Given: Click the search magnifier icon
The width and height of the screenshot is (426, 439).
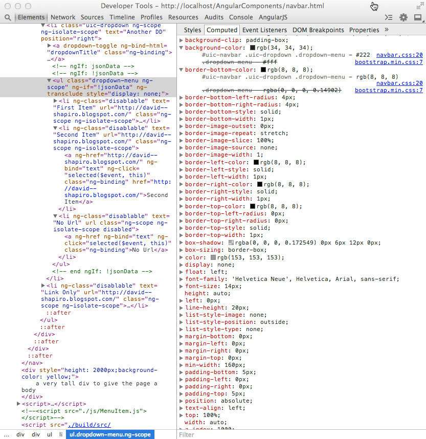Looking at the screenshot, I should (7, 17).
